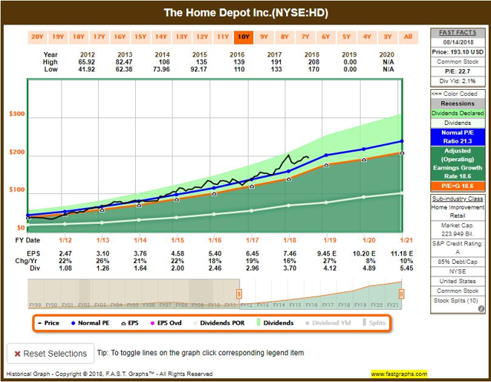Click the 1/16 dividend line point
The width and height of the screenshot is (491, 382).
pos(214,215)
